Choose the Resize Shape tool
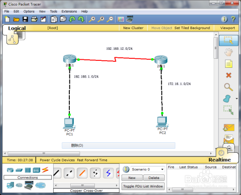 228,110
